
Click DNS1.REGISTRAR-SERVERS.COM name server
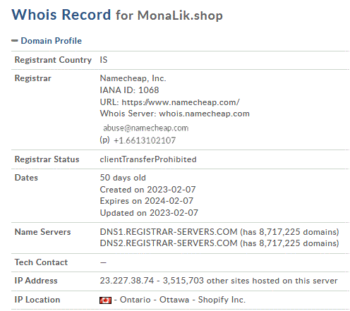point(169,232)
